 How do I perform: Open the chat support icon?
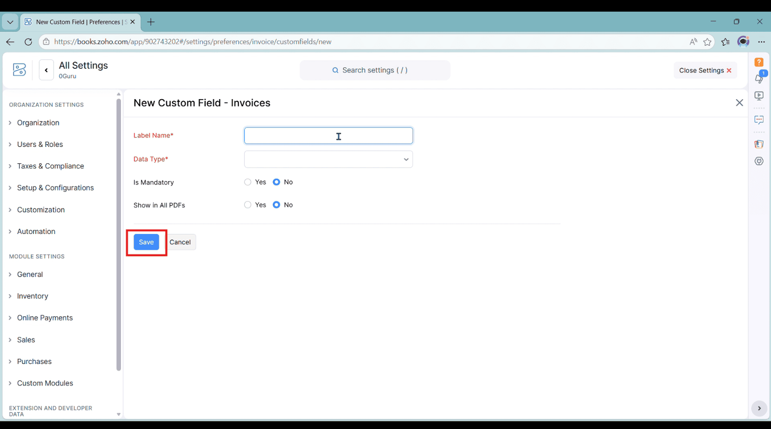pos(759,120)
